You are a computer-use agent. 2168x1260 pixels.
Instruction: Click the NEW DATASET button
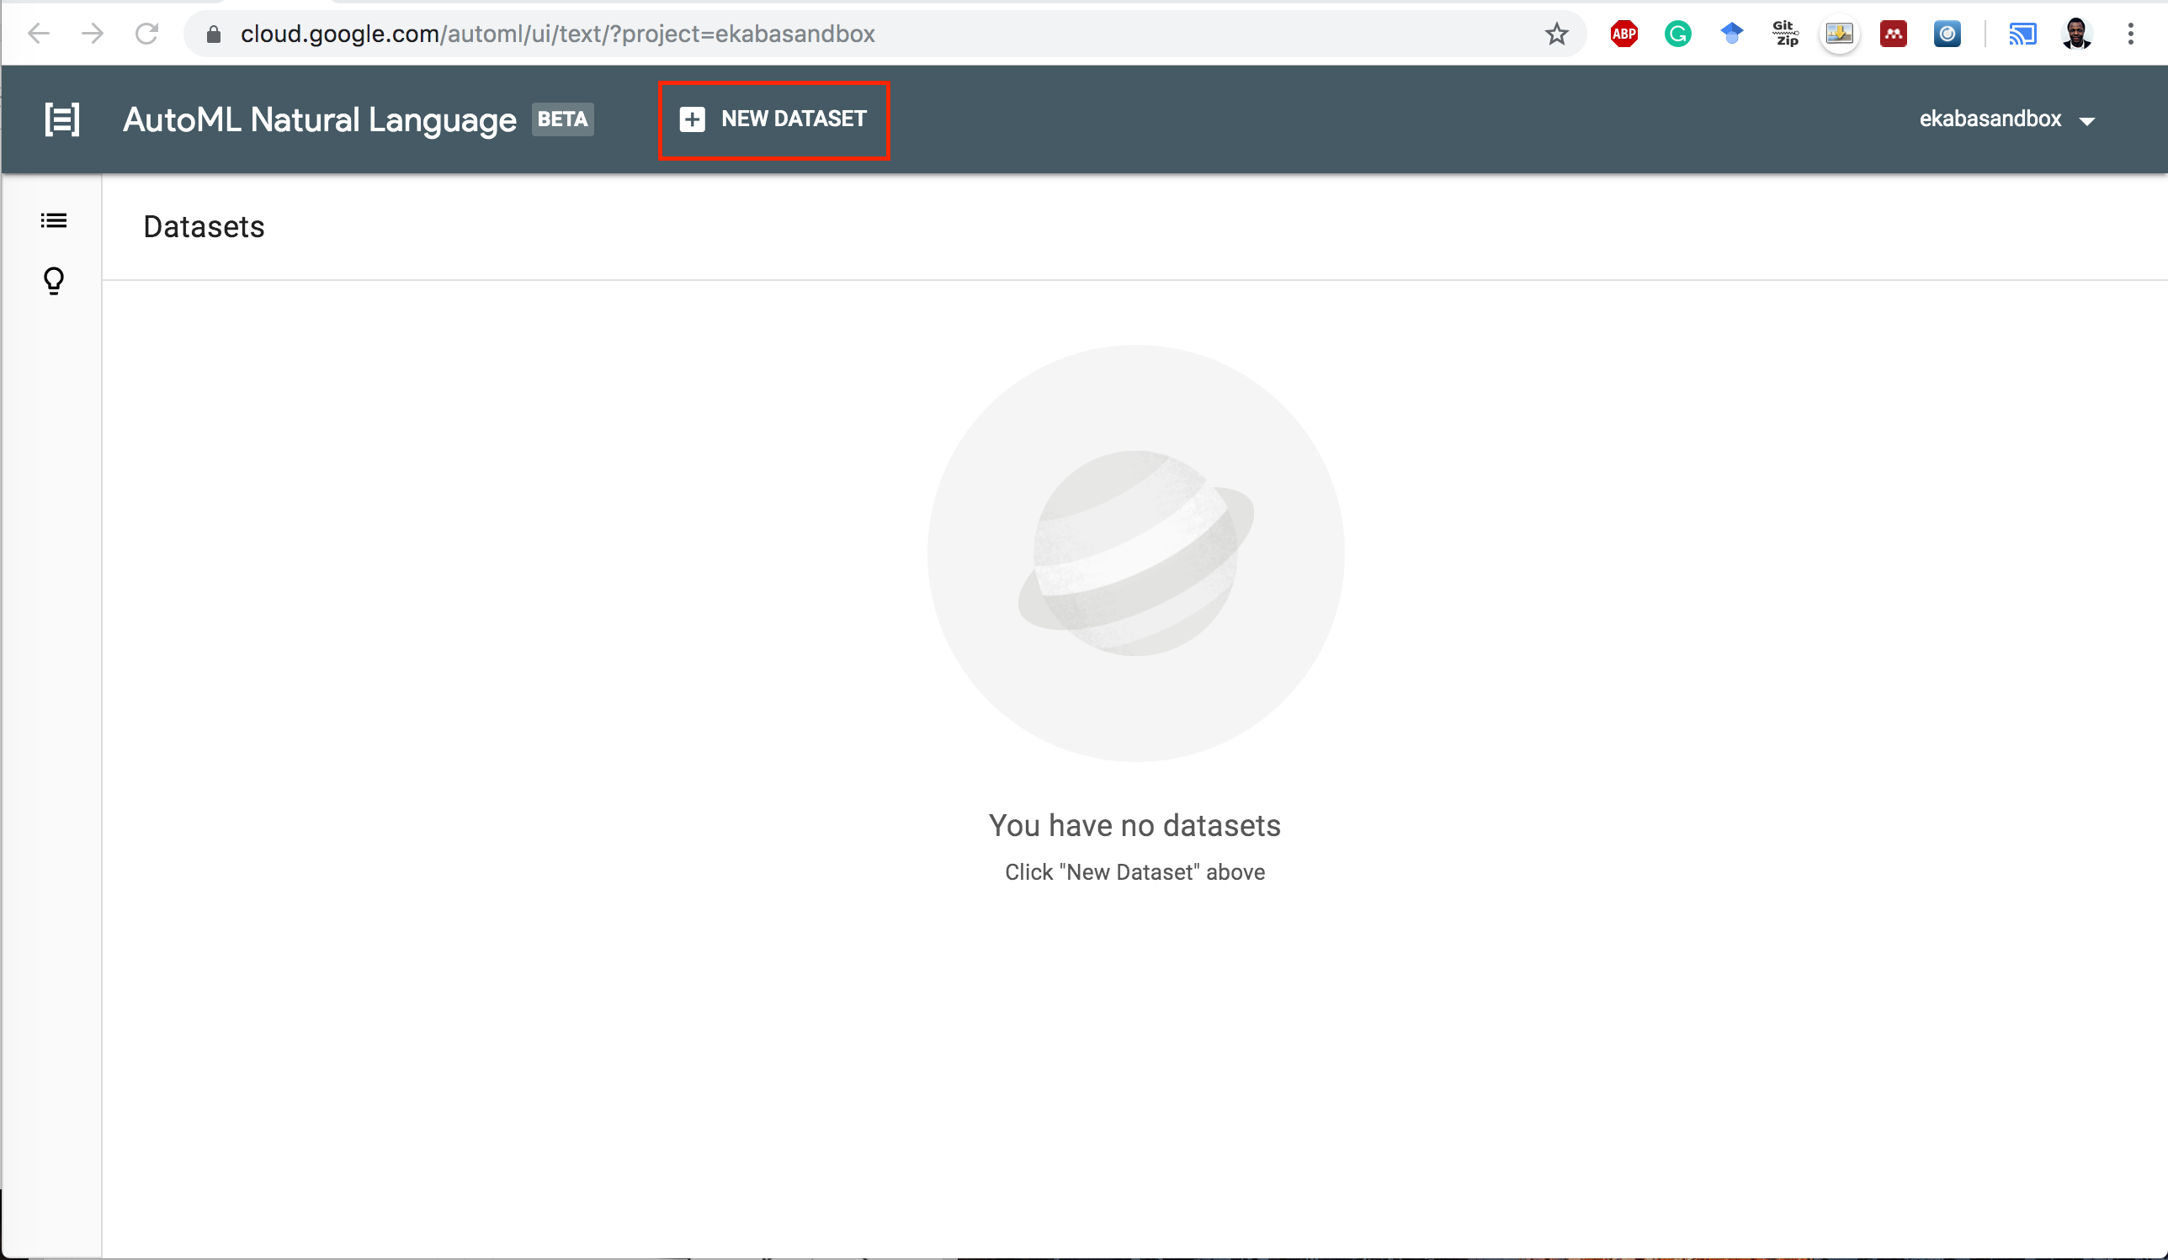click(x=773, y=119)
